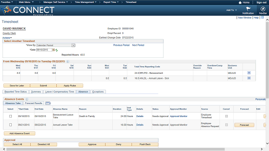The width and height of the screenshot is (269, 151).
Task: Click the show all columns icon
Action: click(x=48, y=103)
